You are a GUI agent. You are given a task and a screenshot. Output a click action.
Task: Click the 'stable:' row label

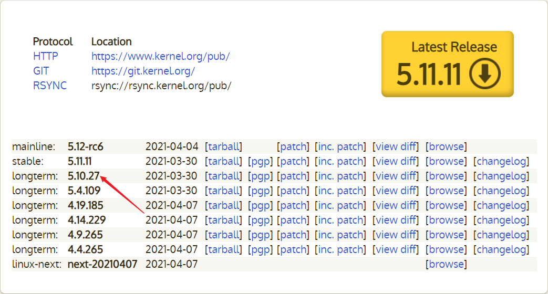tap(28, 161)
